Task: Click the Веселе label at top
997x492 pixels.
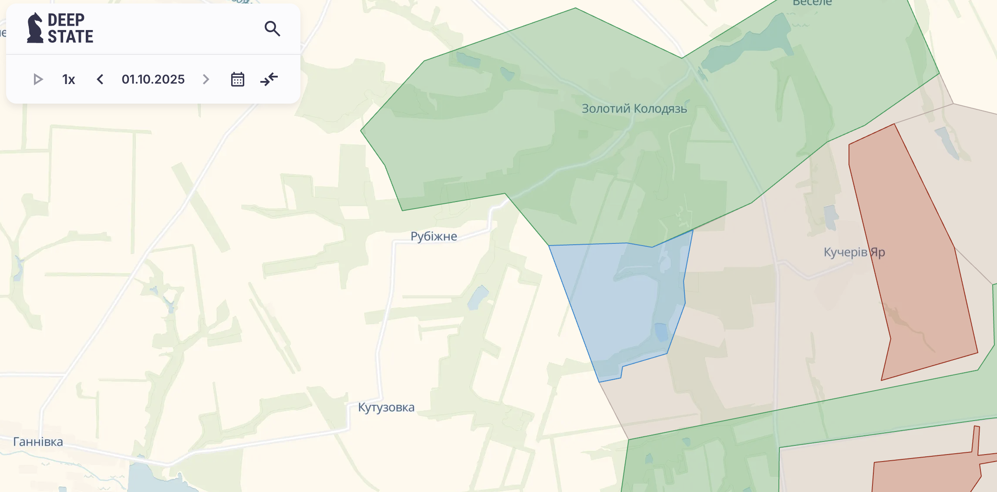Action: (812, 3)
